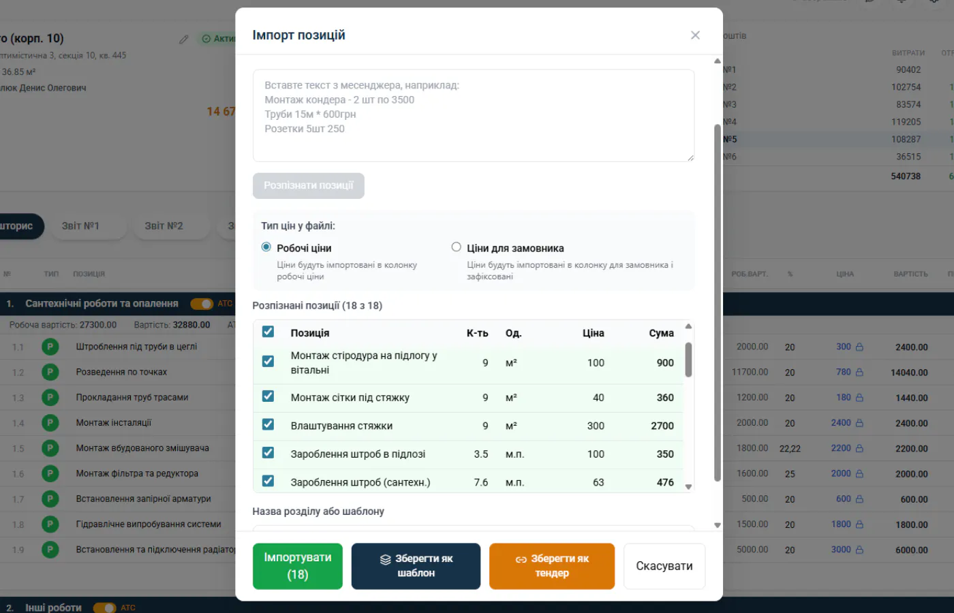Click the lock icon in the Монтаж інсталяції row

[859, 423]
